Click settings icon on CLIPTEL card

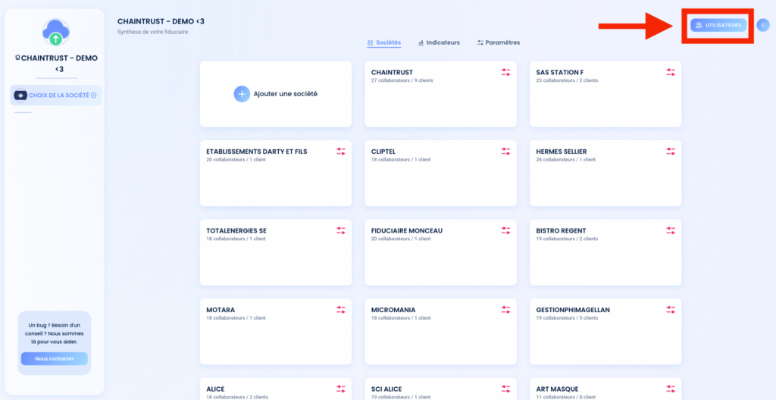[505, 152]
